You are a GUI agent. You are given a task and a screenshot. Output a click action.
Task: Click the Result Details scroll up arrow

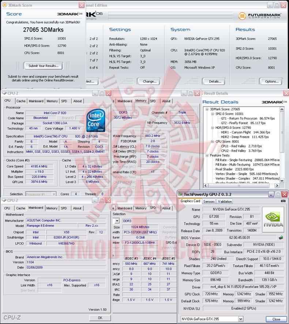(282, 109)
